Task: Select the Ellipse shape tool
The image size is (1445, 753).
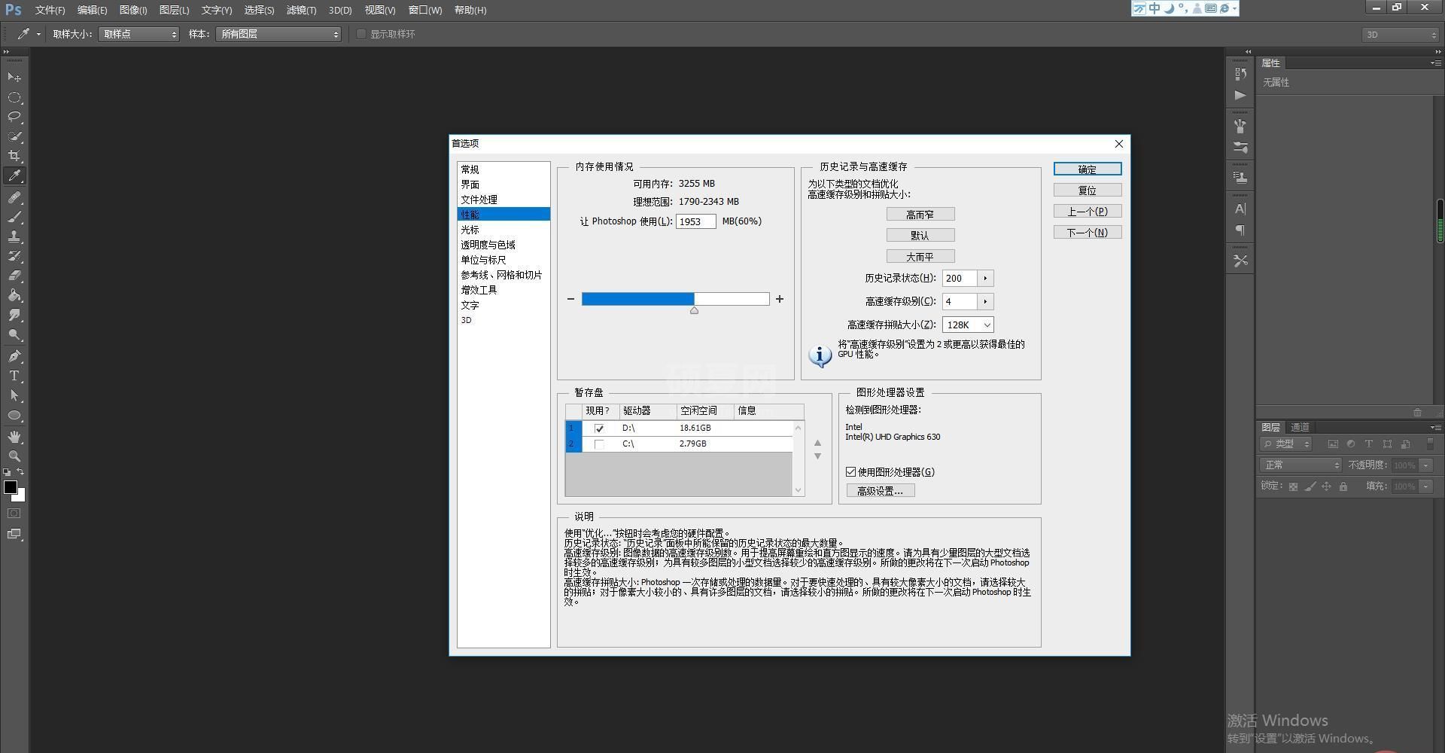Action: tap(14, 415)
